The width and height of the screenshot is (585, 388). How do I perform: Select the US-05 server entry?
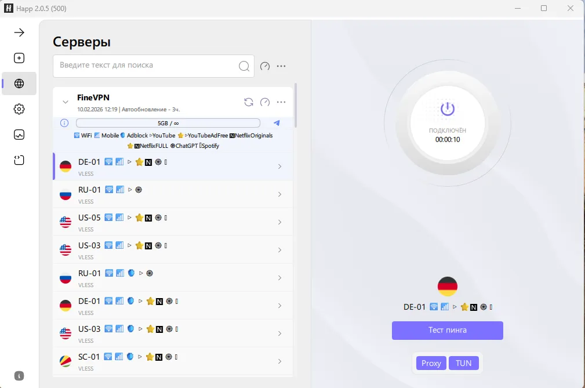(168, 222)
